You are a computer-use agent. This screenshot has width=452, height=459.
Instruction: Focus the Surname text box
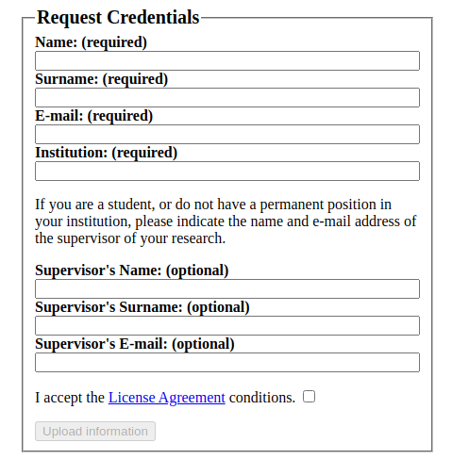(x=227, y=97)
